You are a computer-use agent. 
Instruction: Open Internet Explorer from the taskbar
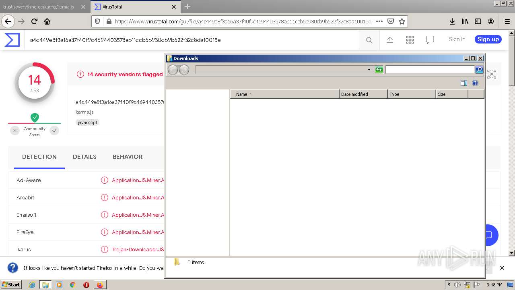tap(32, 285)
